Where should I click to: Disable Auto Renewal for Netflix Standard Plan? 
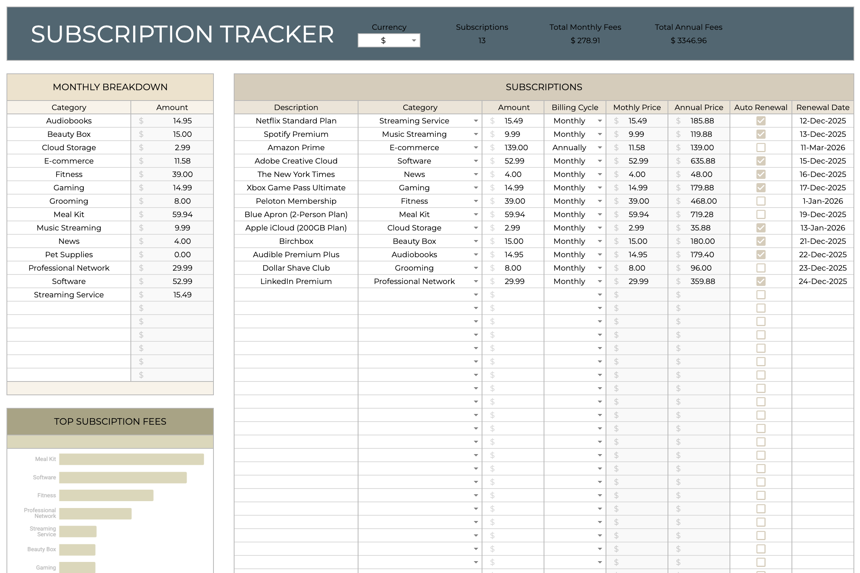click(761, 121)
